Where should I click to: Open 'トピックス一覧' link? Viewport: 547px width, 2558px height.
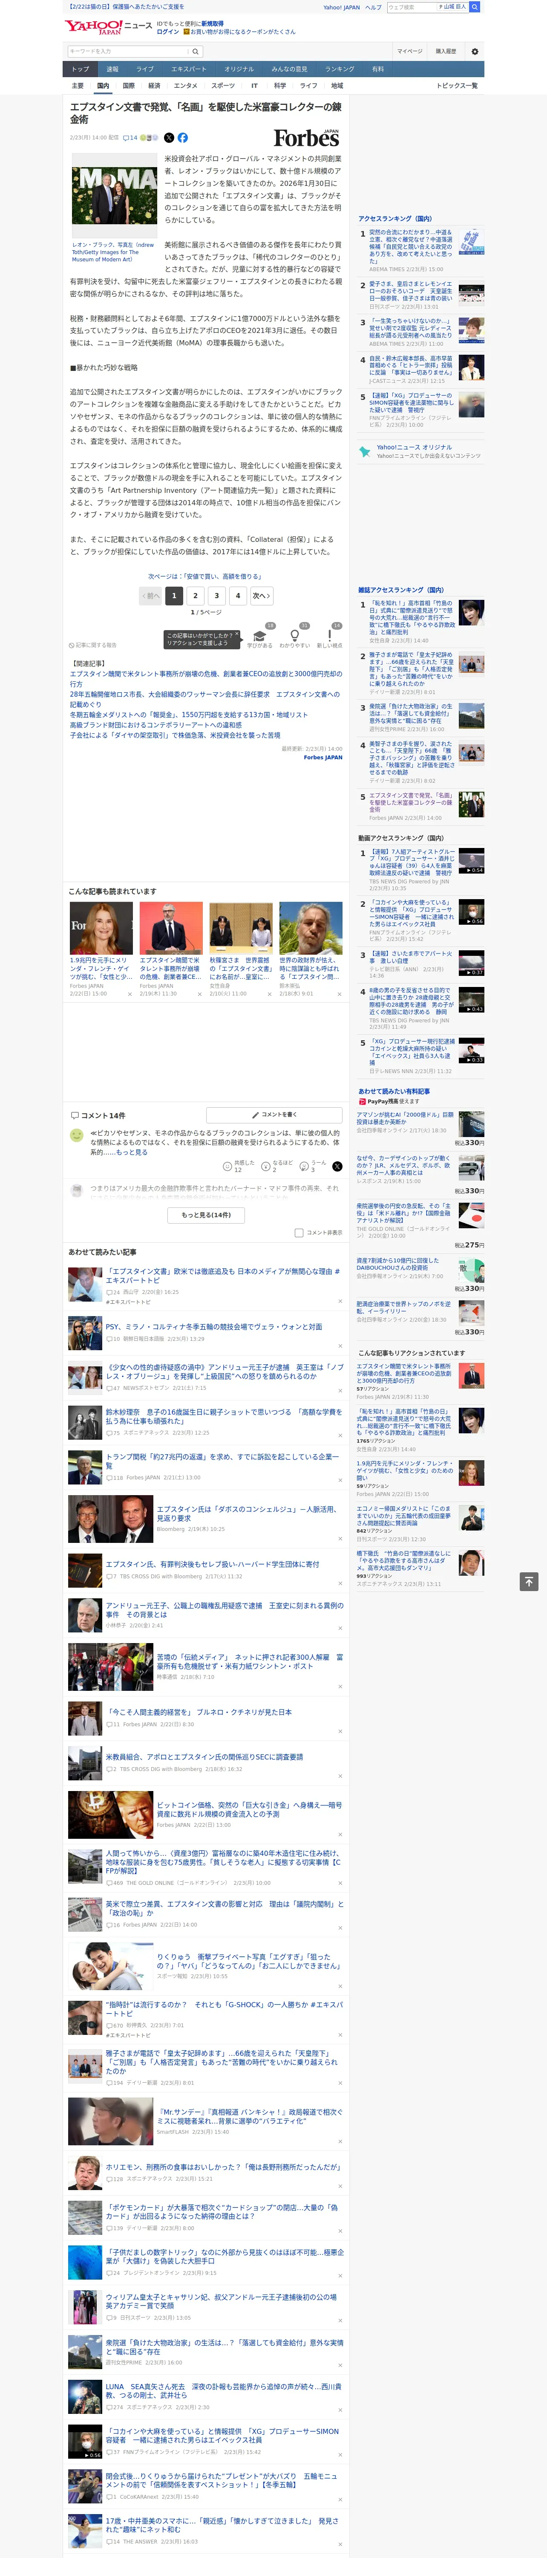[457, 85]
